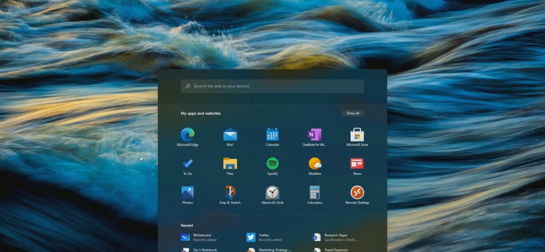Open the Files app

click(x=230, y=166)
